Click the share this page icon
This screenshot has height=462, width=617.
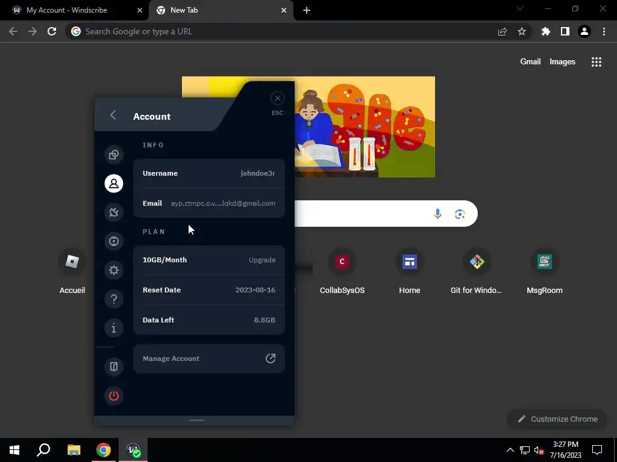tap(503, 31)
